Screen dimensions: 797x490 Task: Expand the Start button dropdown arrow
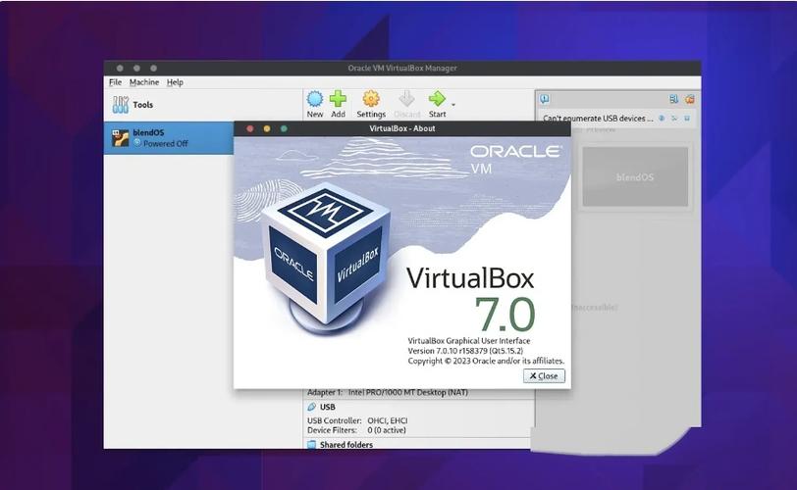[x=452, y=104]
